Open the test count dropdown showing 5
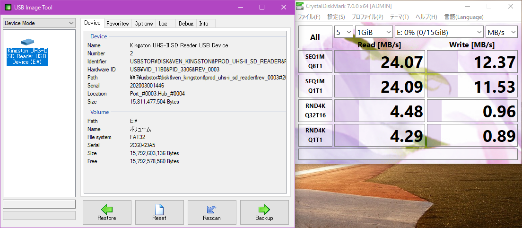The height and width of the screenshot is (228, 522). pyautogui.click(x=344, y=32)
